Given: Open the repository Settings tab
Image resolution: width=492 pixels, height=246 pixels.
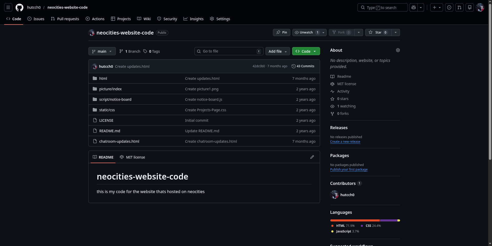Looking at the screenshot, I should [x=220, y=19].
